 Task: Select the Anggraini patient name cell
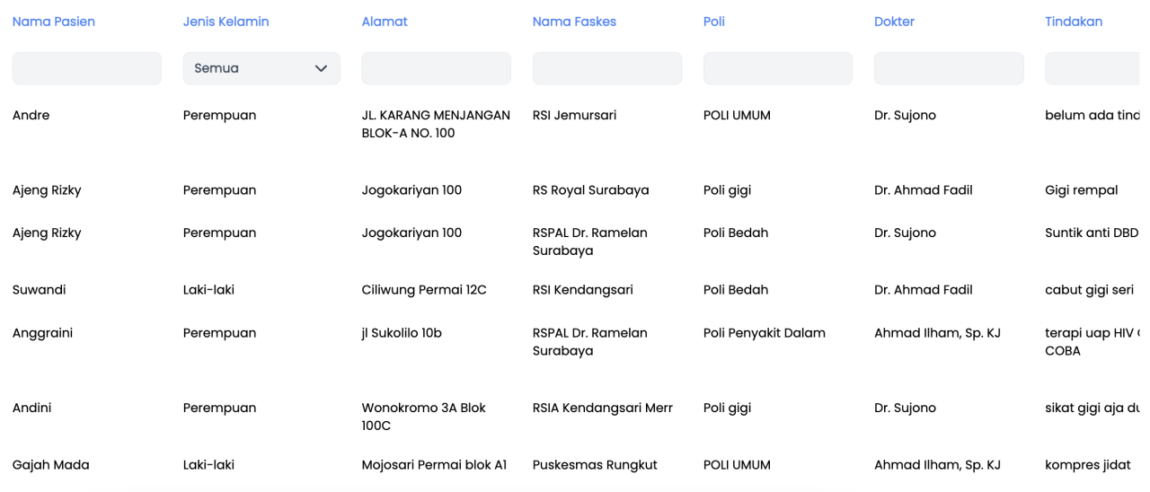pyautogui.click(x=42, y=333)
